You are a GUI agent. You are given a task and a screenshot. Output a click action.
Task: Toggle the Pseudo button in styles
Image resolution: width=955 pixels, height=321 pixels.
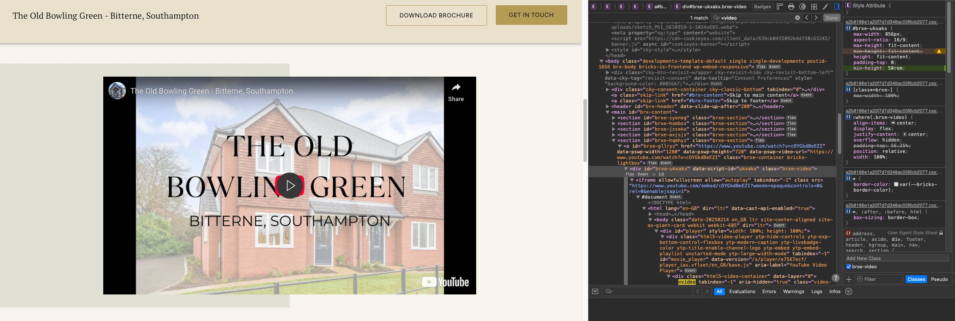tap(939, 279)
